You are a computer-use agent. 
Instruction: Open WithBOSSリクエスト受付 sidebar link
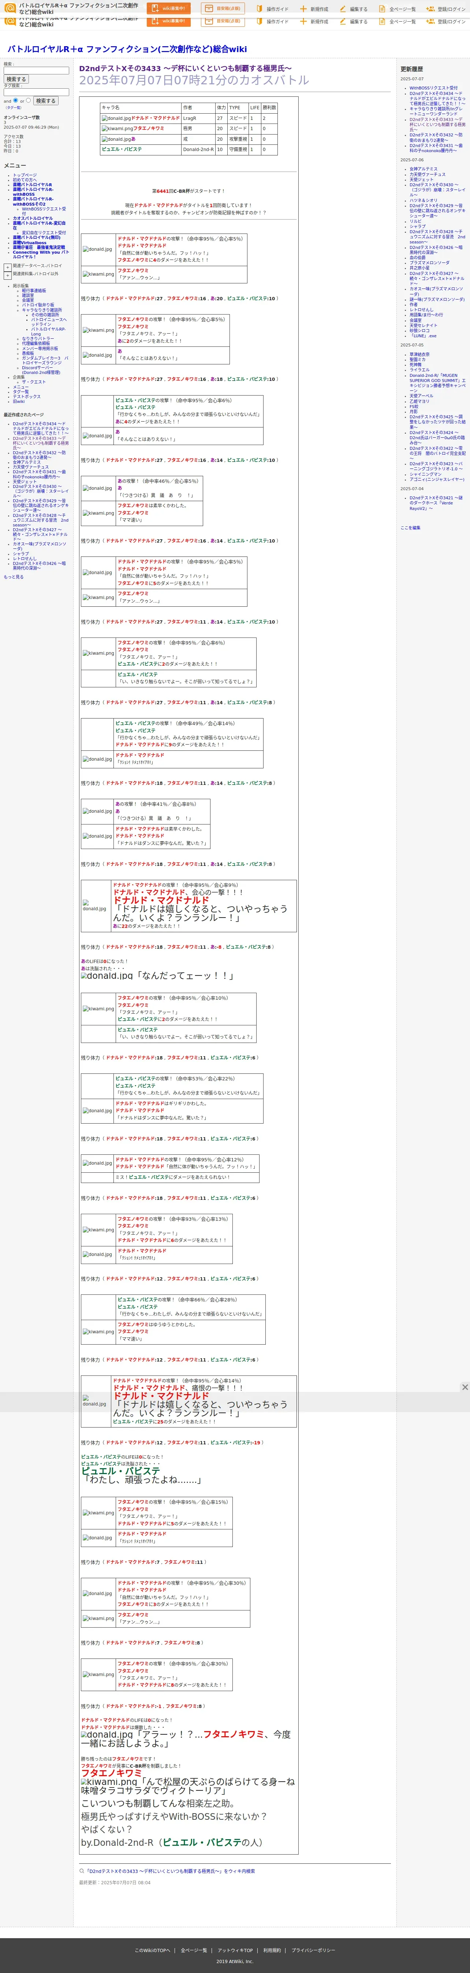[x=44, y=211]
